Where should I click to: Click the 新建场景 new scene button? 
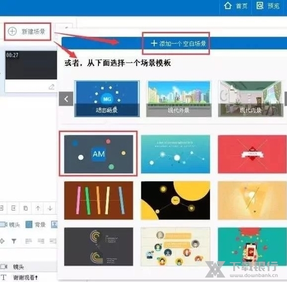[x=27, y=31]
